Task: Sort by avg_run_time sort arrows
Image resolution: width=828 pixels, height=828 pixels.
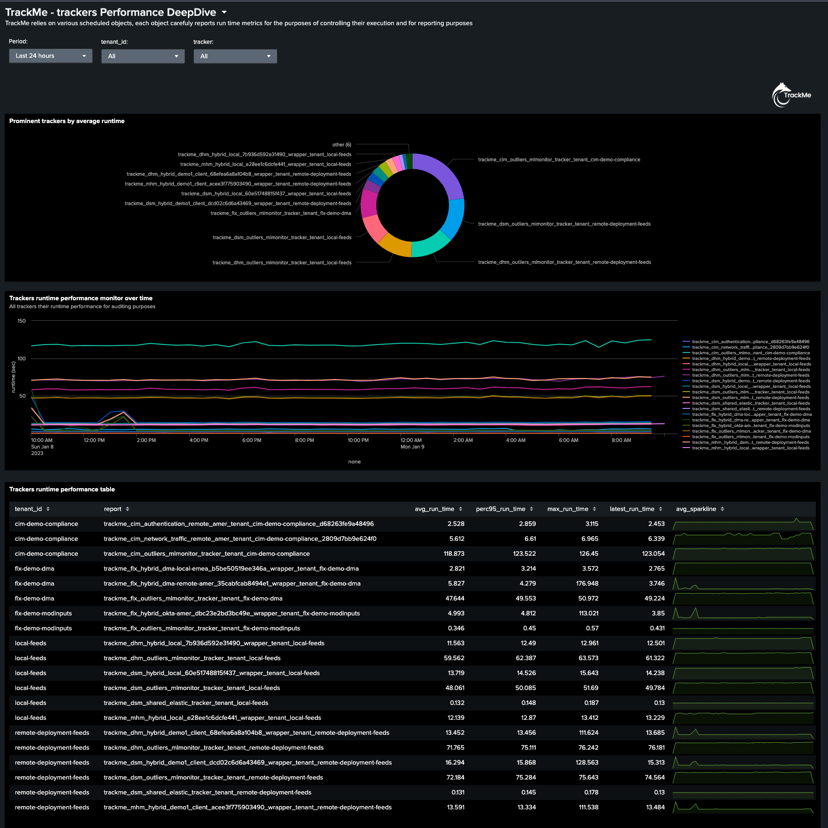Action: click(461, 509)
